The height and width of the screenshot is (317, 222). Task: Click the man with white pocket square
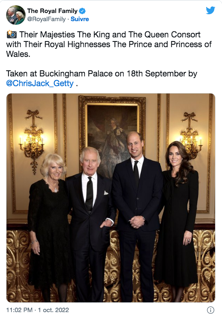tap(91, 224)
